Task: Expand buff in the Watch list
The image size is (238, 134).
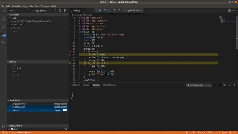Action: [x=10, y=68]
